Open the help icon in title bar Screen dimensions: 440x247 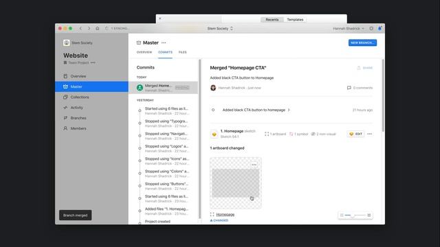(371, 28)
